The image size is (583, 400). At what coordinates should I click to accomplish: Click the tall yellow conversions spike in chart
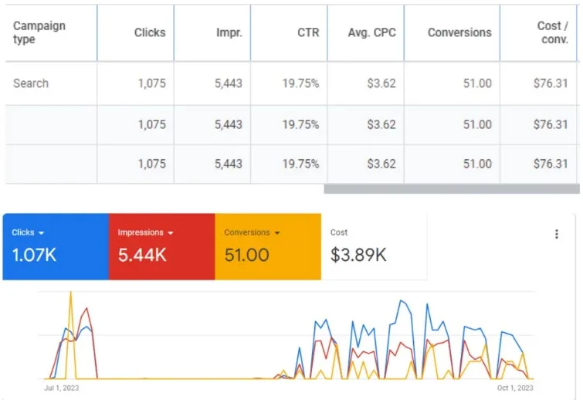pos(71,293)
